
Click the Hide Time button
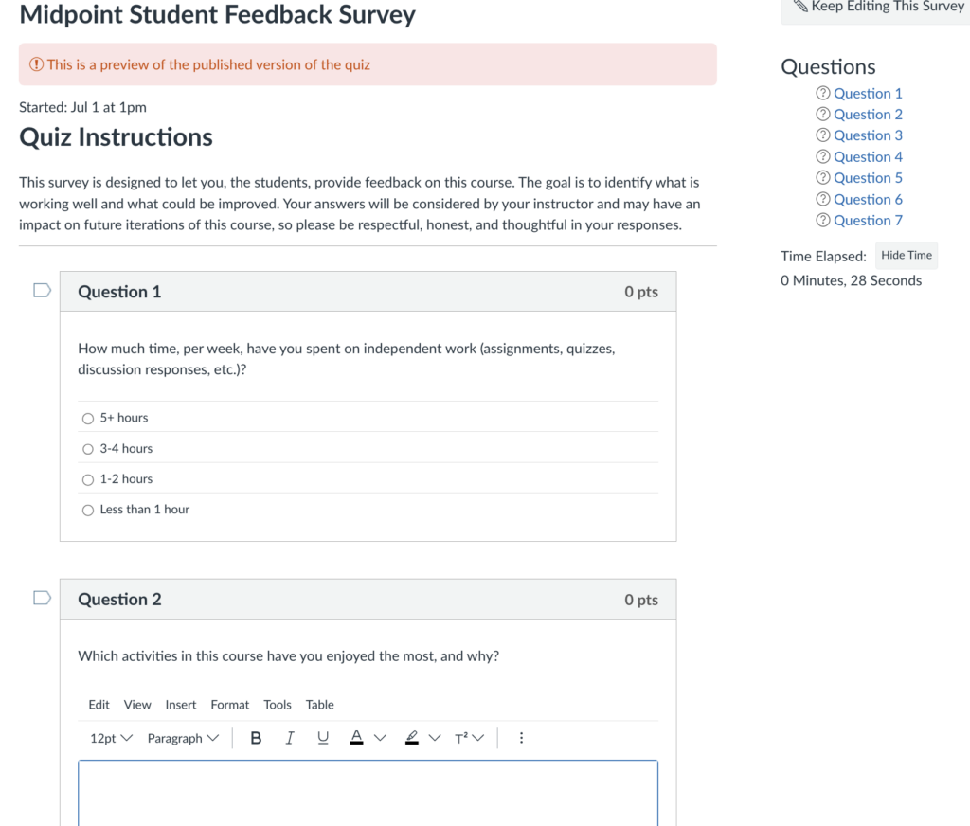pos(907,256)
